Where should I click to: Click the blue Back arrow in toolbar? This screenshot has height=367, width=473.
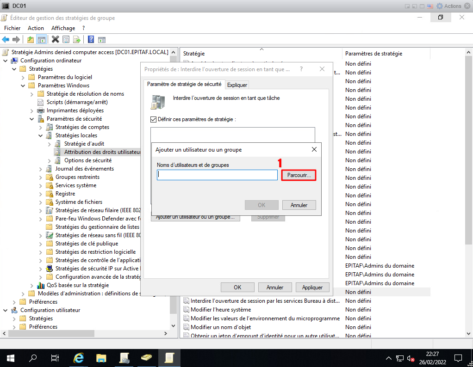click(6, 39)
